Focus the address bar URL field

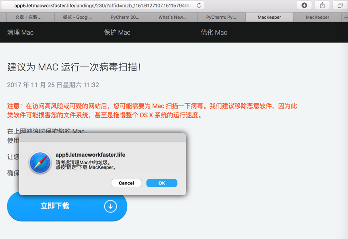pyautogui.click(x=102, y=5)
